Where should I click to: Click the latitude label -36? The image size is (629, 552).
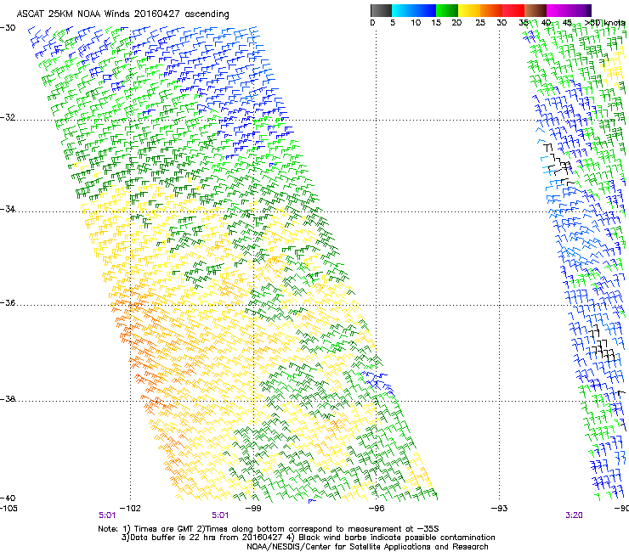8,302
